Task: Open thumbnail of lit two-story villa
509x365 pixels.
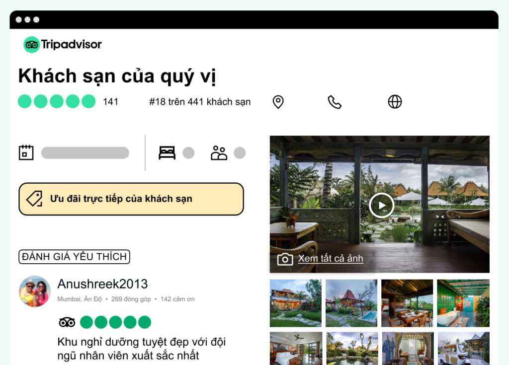Action: pos(296,303)
